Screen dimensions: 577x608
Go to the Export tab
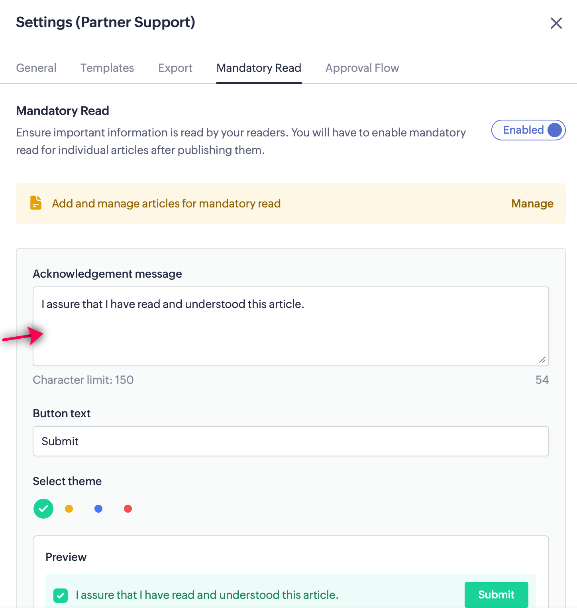(175, 68)
